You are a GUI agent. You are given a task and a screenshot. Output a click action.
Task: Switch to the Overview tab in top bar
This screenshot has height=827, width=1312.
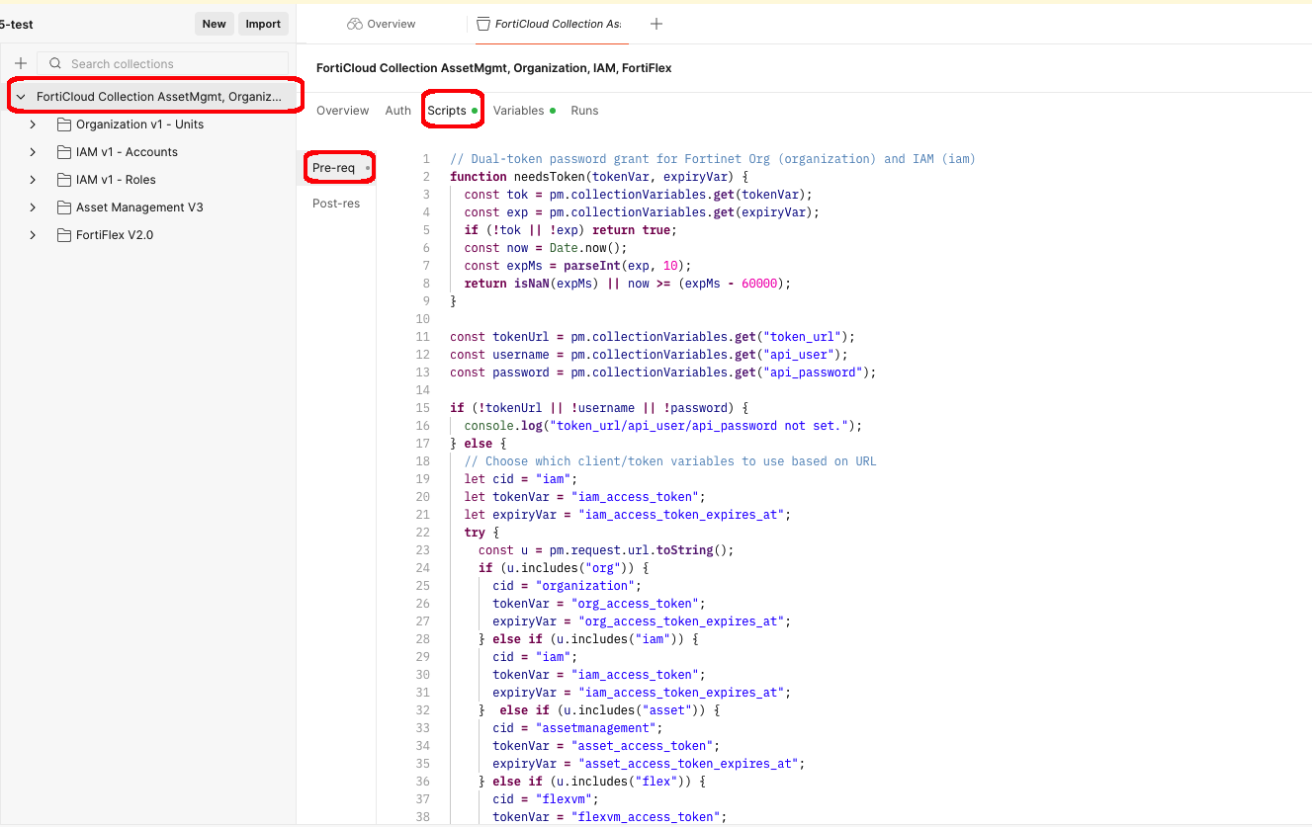382,24
